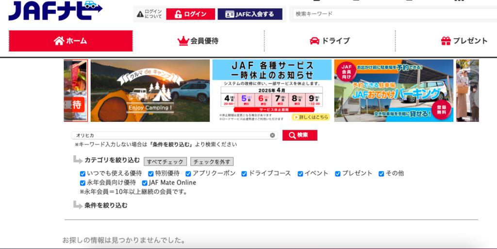The image size is (497, 249).
Task: Click 詳しくはこちら on the notice banner
Action: coord(311,117)
